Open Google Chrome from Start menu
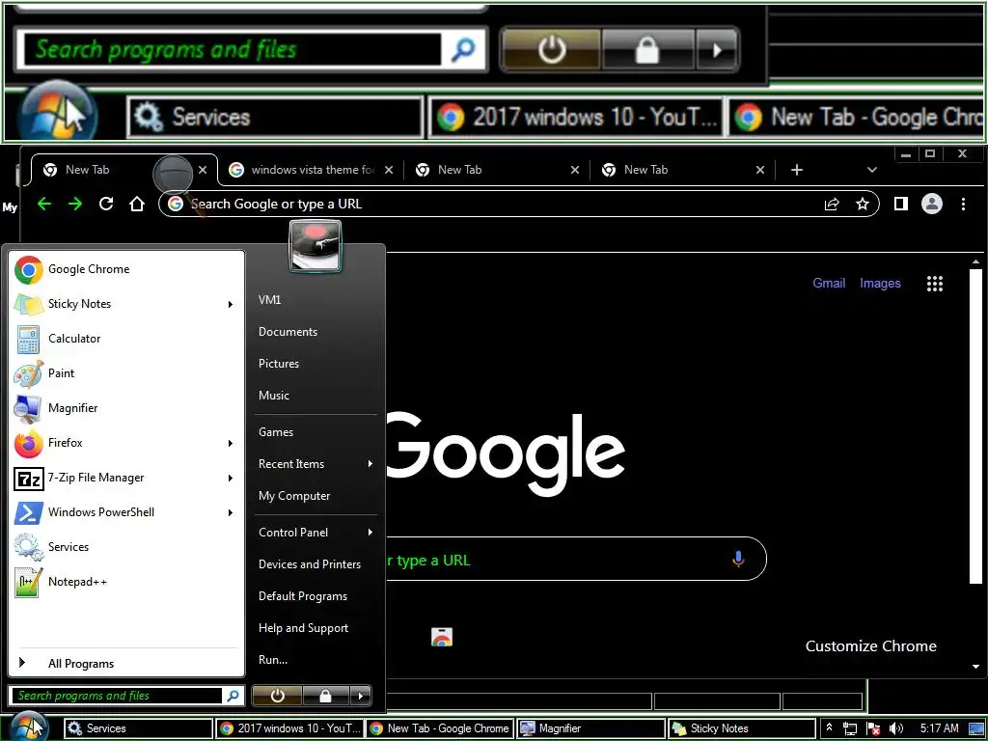This screenshot has height=741, width=988. [x=126, y=269]
